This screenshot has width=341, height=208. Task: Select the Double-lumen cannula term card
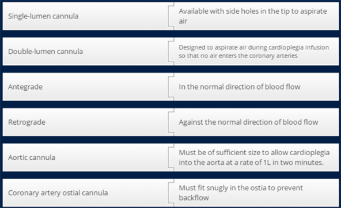(x=85, y=51)
